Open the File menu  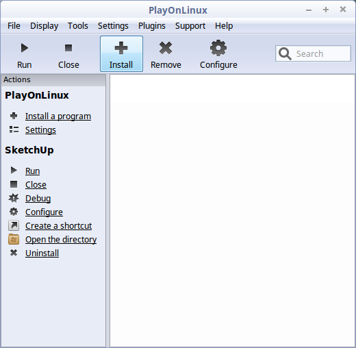[14, 26]
